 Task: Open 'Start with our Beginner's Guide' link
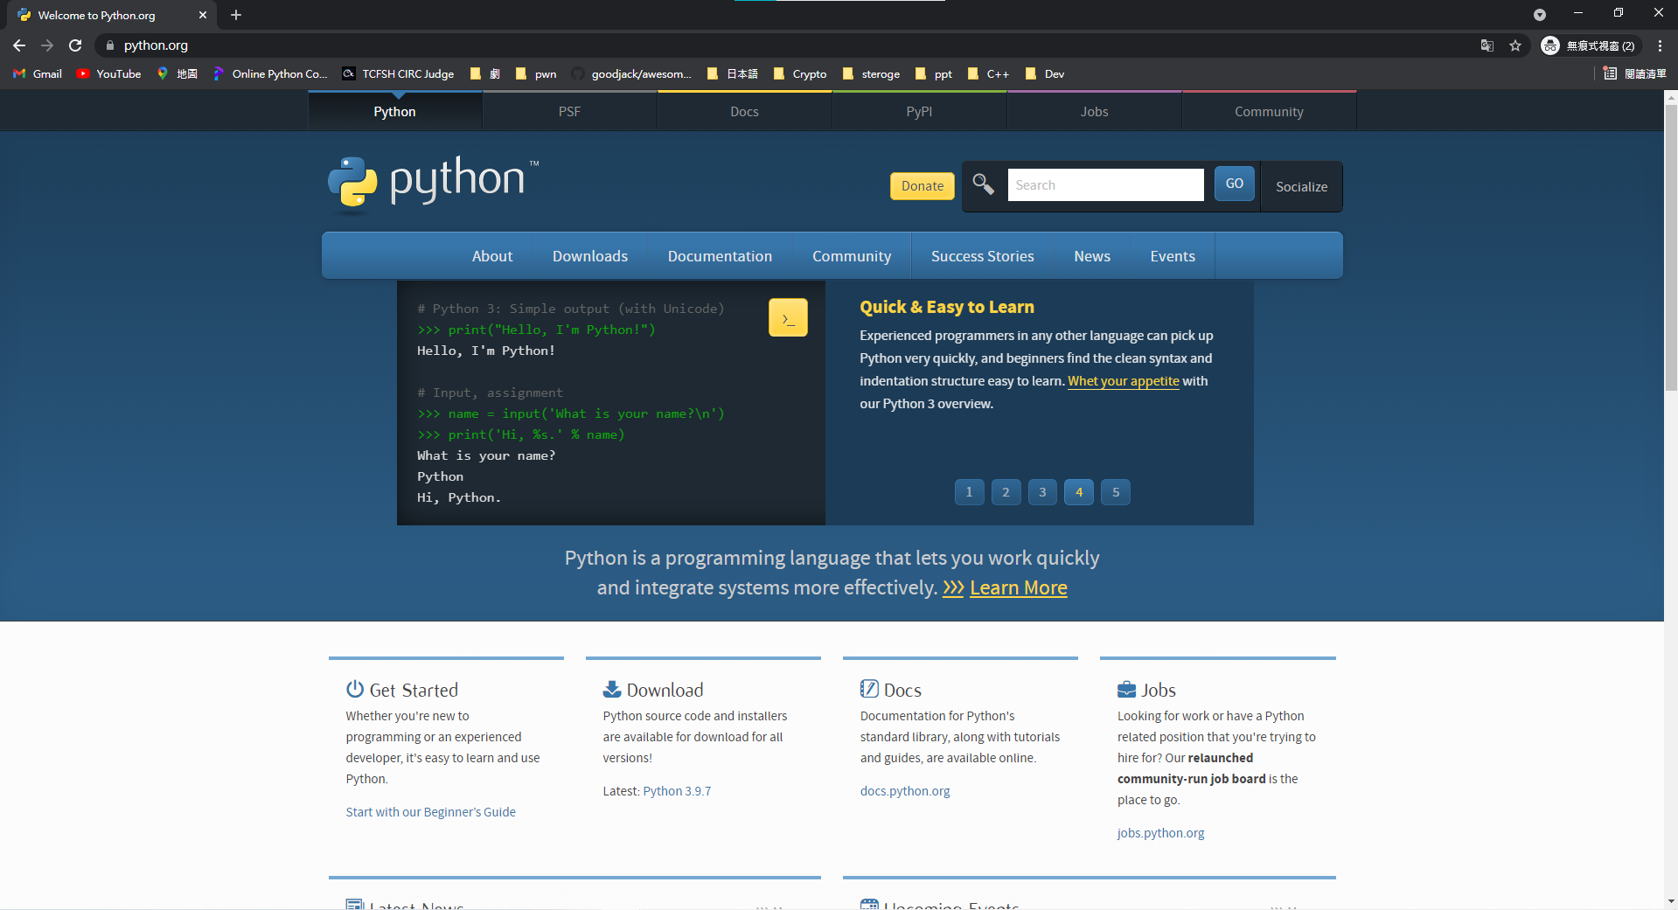click(431, 812)
